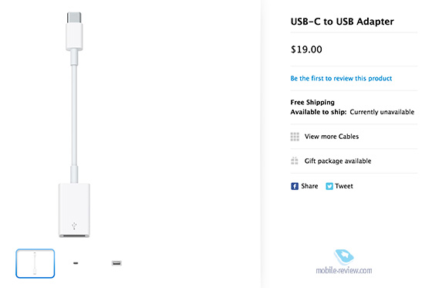
Task: Click the Tweet text link
Action: pyautogui.click(x=344, y=186)
